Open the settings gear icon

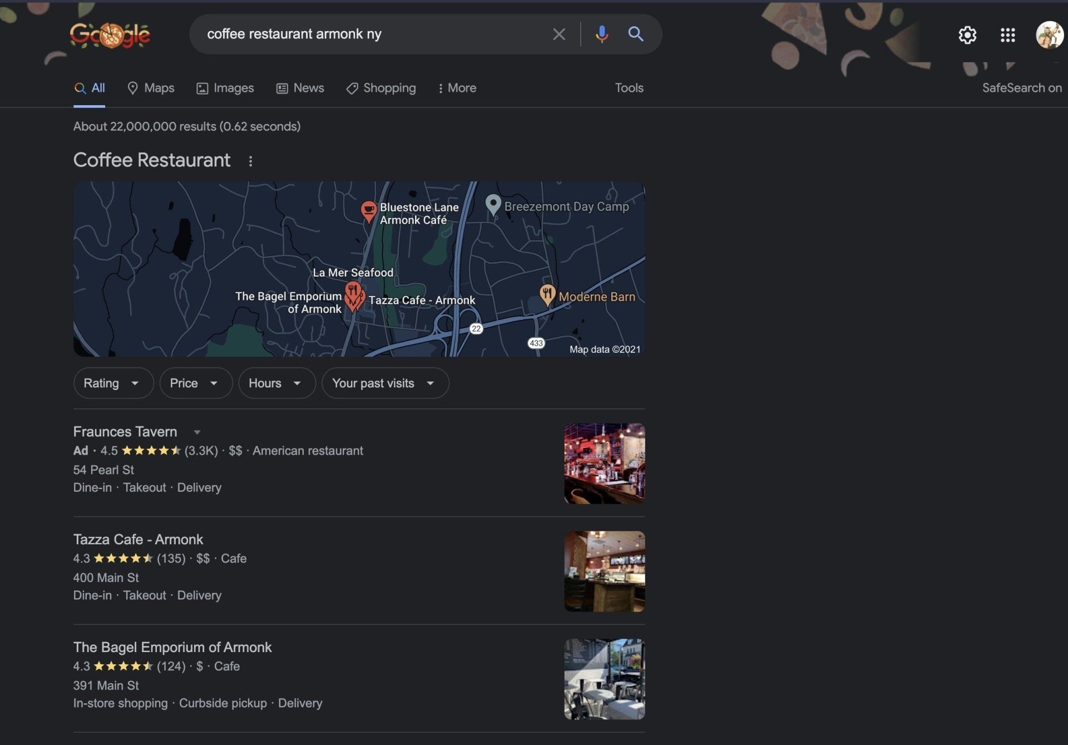click(967, 35)
